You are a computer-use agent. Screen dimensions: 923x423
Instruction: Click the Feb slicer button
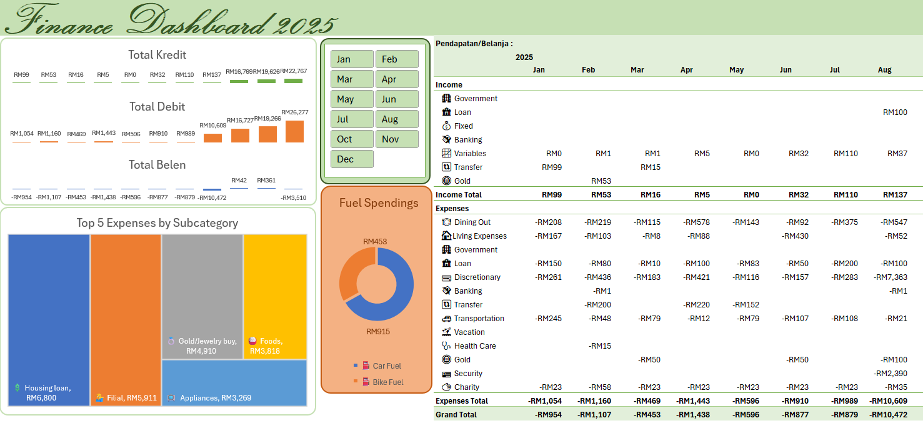(397, 59)
